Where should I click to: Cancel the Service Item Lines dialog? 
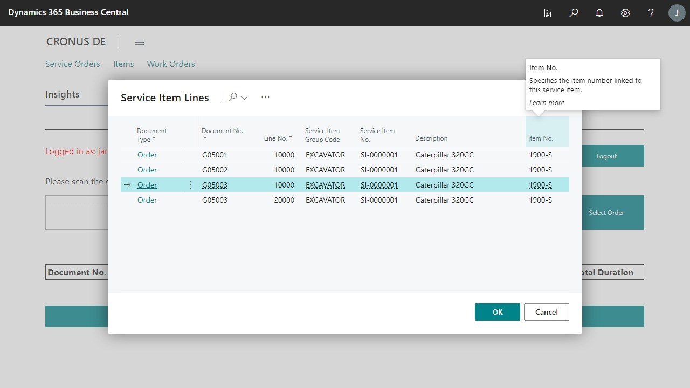pos(546,311)
